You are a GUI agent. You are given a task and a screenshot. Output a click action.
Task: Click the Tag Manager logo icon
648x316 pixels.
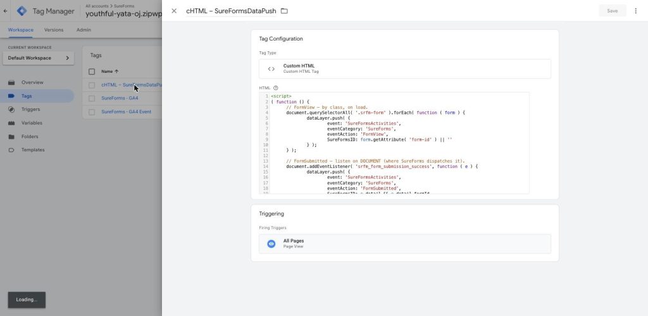coord(22,11)
